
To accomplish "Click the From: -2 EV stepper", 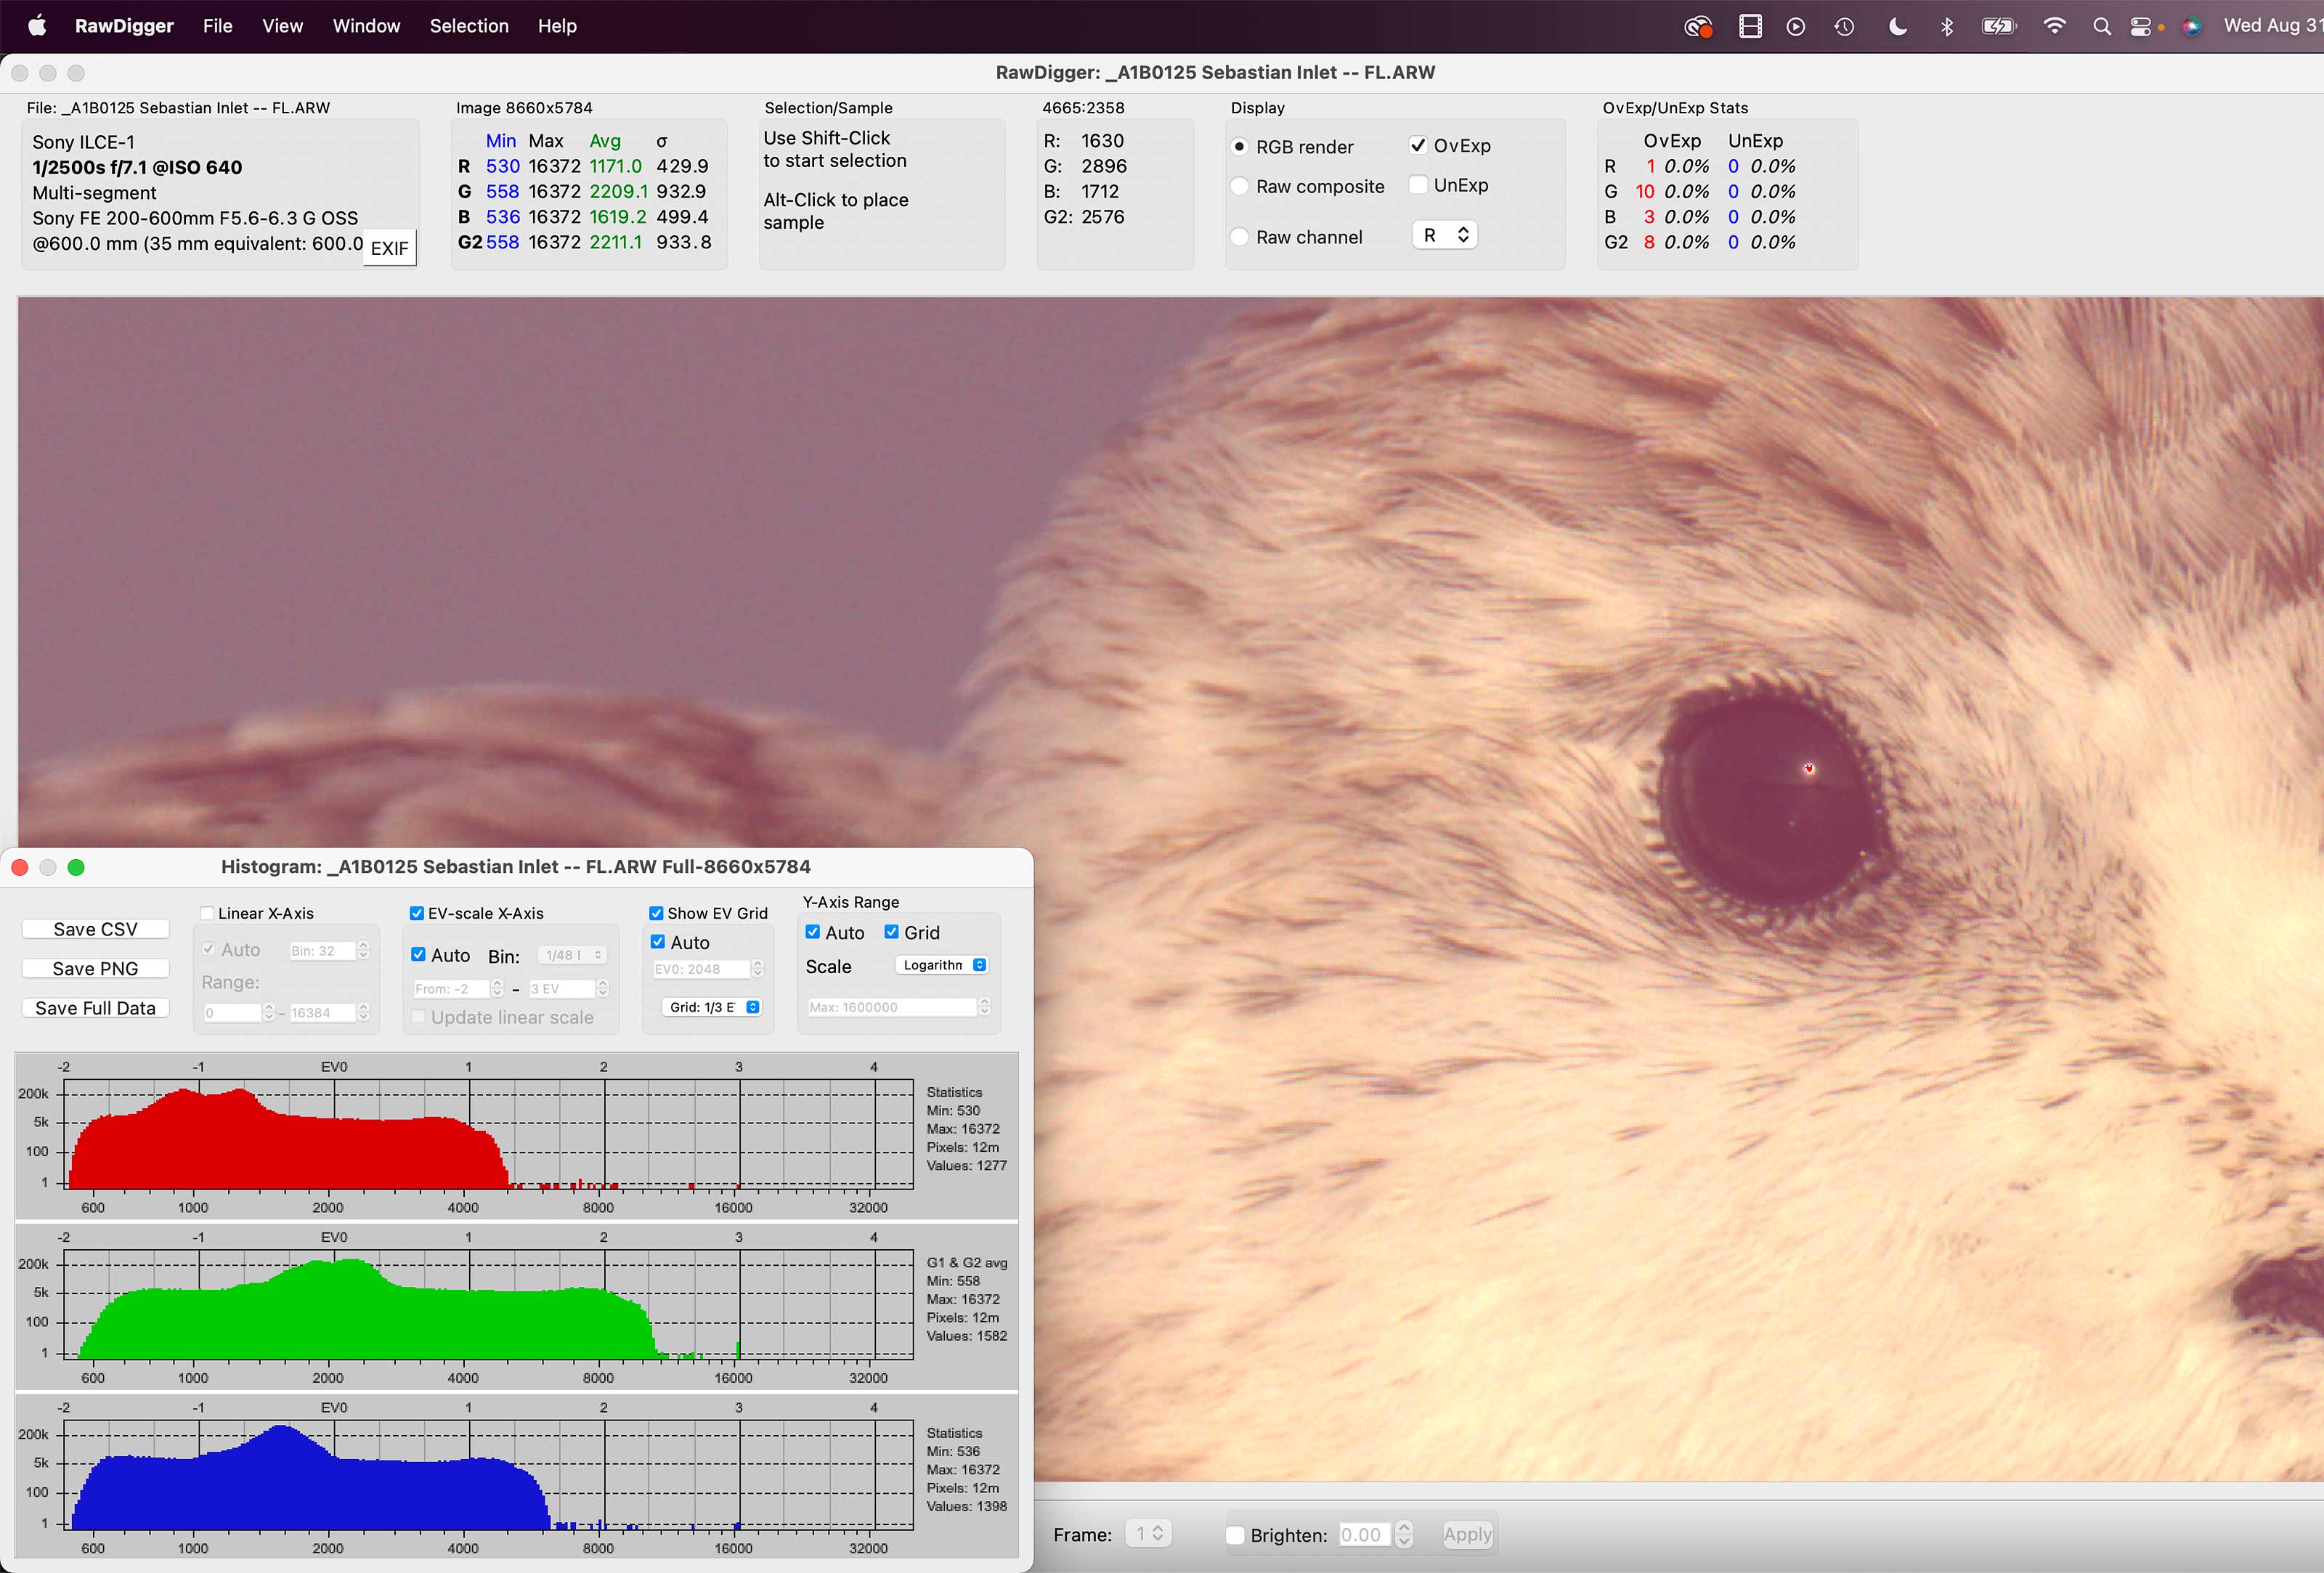I will point(497,989).
